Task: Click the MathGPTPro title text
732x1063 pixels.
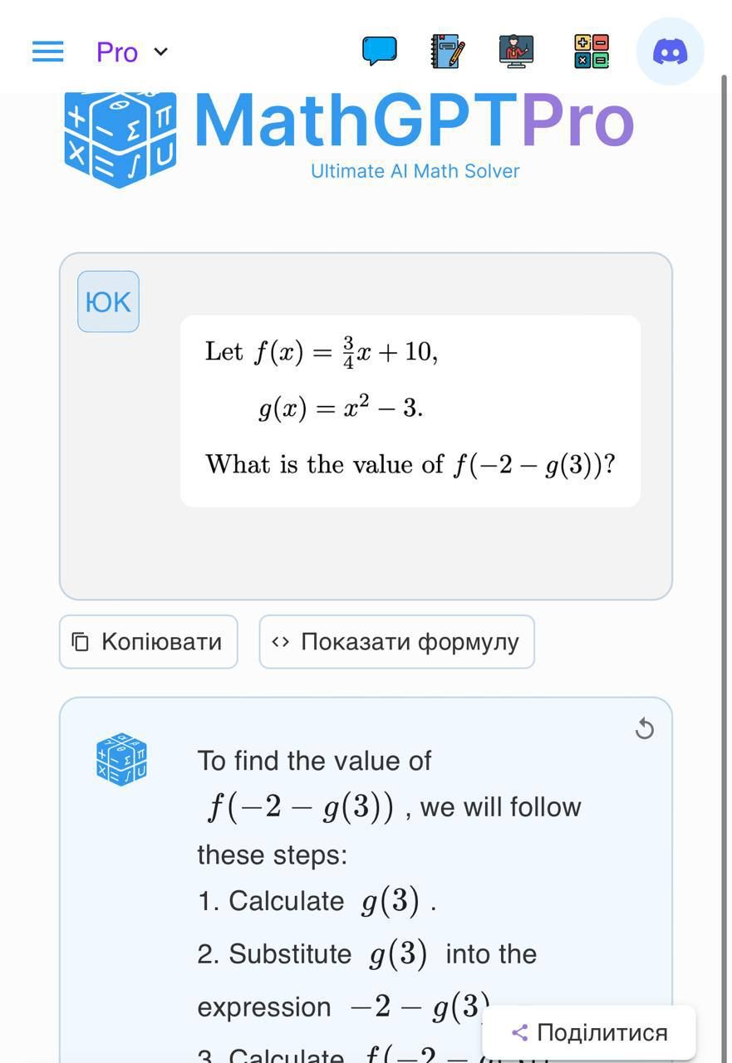Action: tap(414, 122)
